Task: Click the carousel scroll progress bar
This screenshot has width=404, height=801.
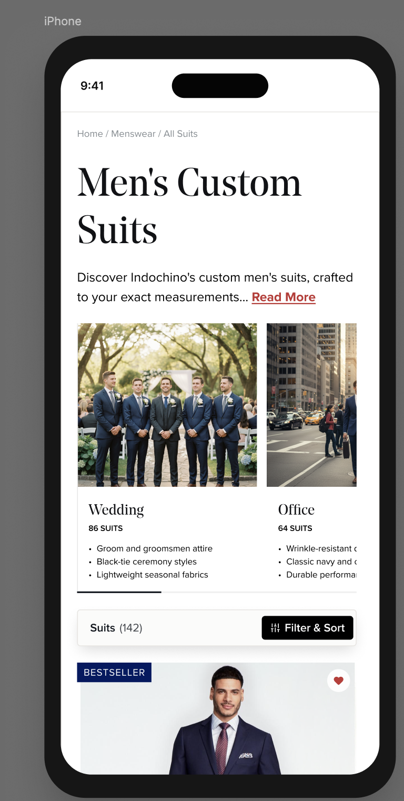Action: 217,592
